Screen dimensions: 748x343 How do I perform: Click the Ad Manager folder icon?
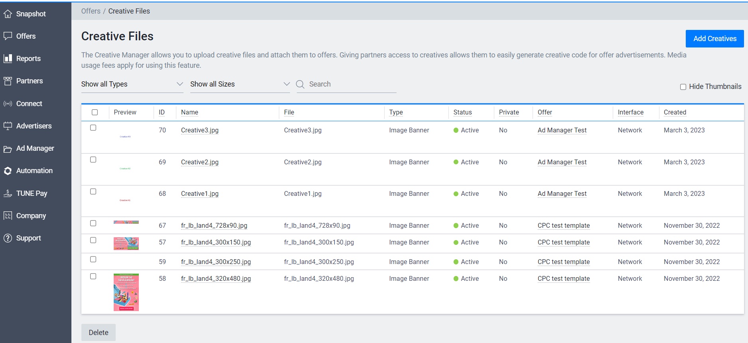(x=8, y=149)
